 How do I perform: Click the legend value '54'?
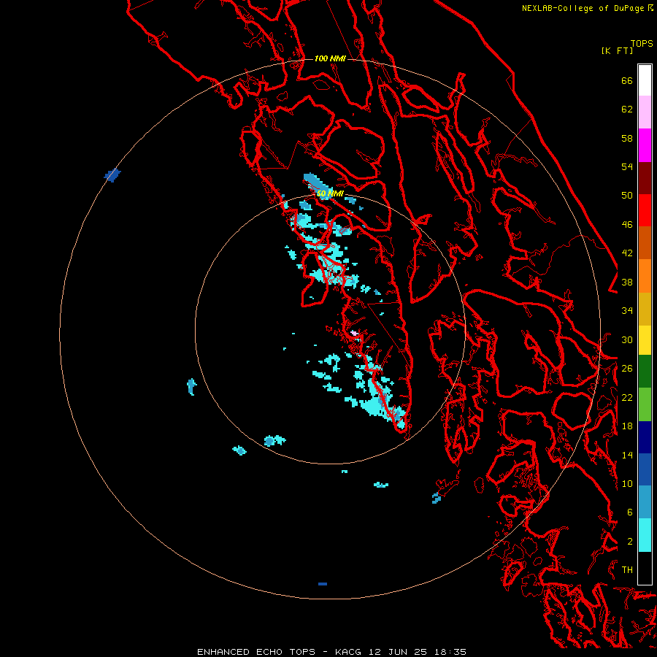[x=627, y=166]
